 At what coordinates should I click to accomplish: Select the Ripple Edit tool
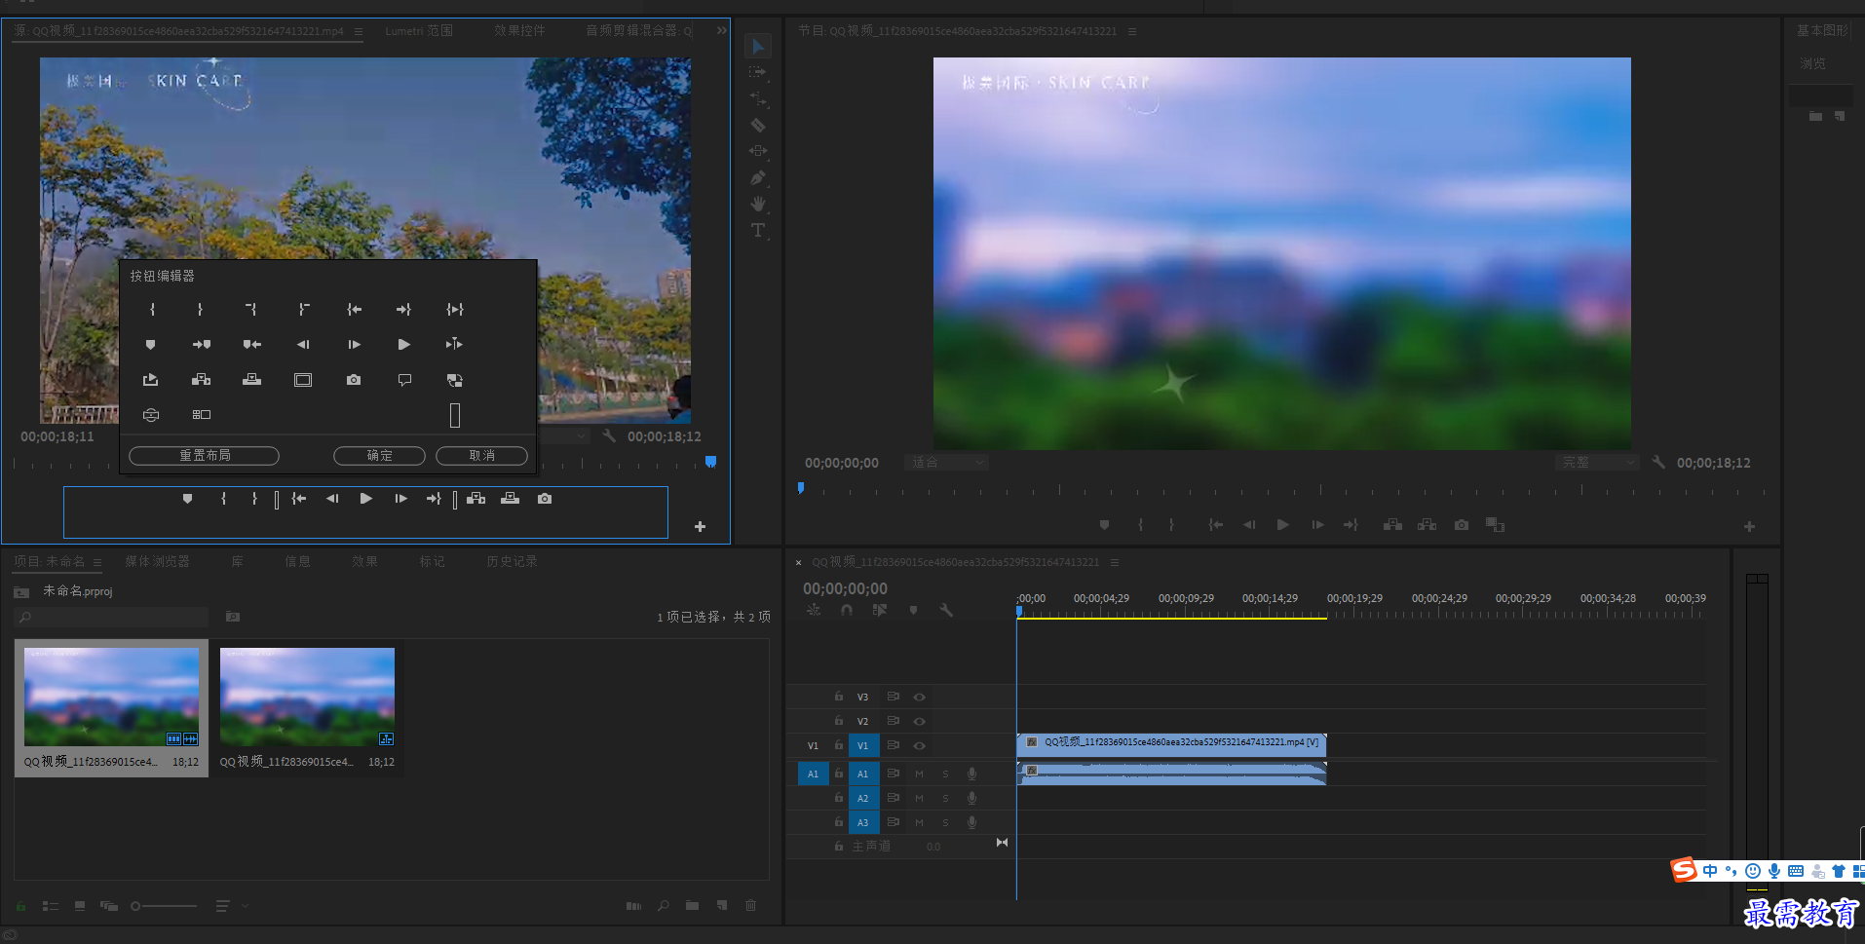tap(757, 98)
